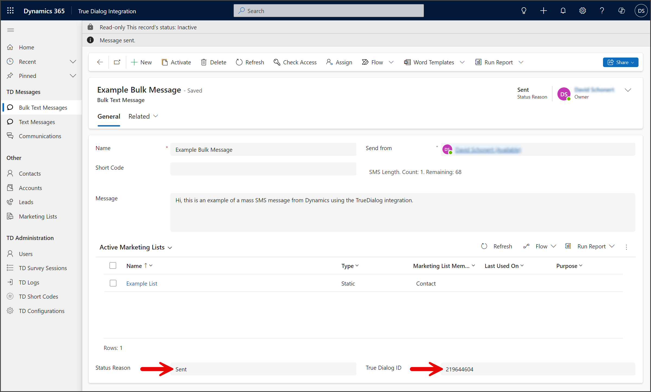Check the Example List row checkbox
This screenshot has width=651, height=392.
(113, 283)
